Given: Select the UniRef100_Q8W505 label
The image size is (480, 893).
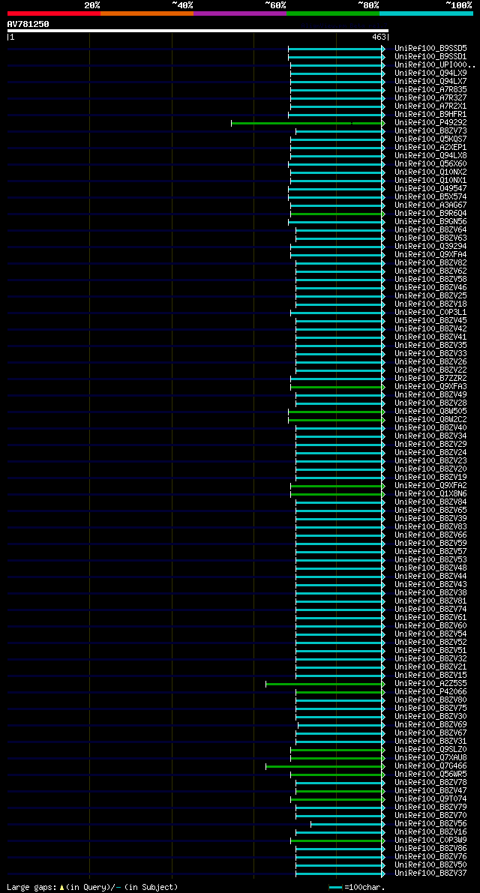Looking at the screenshot, I should pyautogui.click(x=430, y=412).
